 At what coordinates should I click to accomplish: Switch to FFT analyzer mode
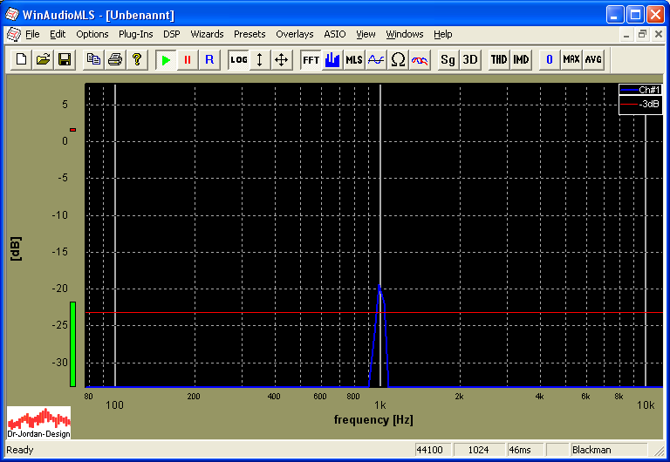point(311,59)
